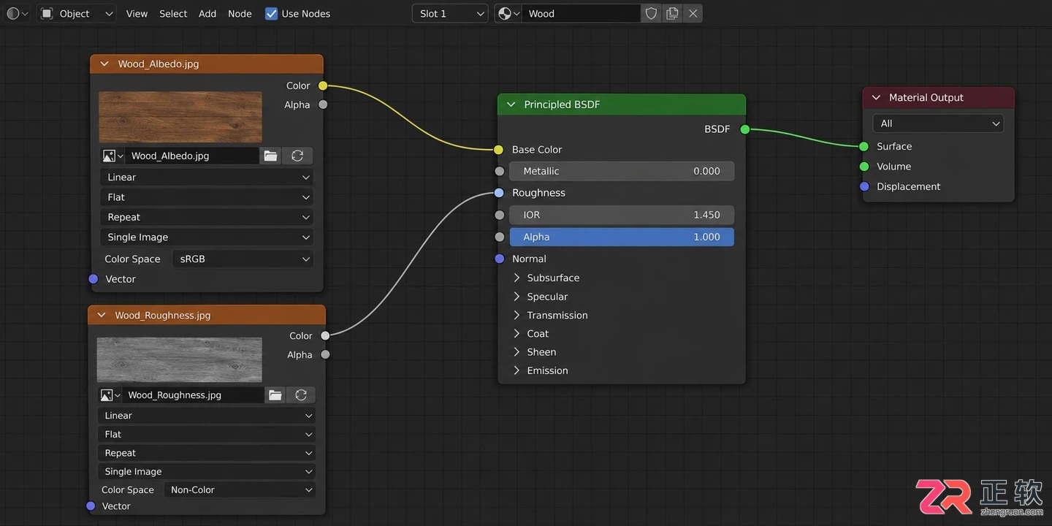Open the sRGB Color Space dropdown

pos(243,259)
